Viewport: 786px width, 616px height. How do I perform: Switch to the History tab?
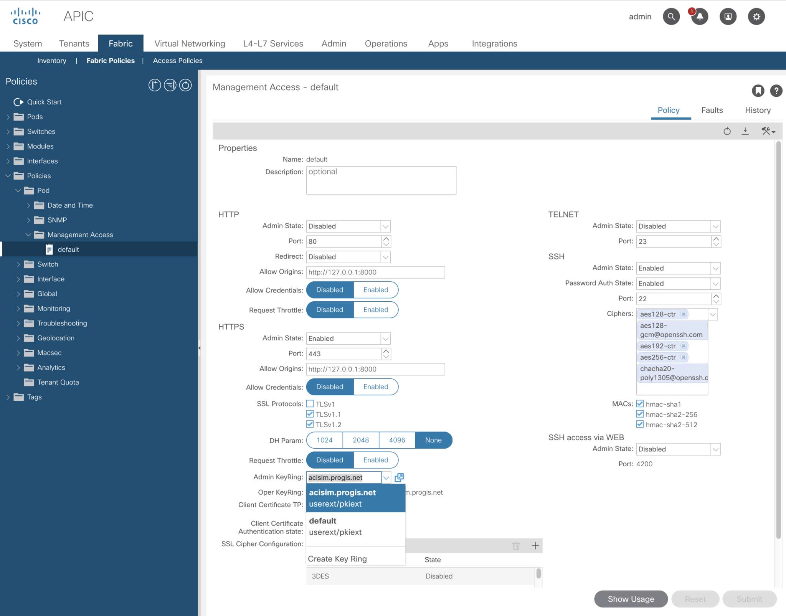(x=758, y=110)
